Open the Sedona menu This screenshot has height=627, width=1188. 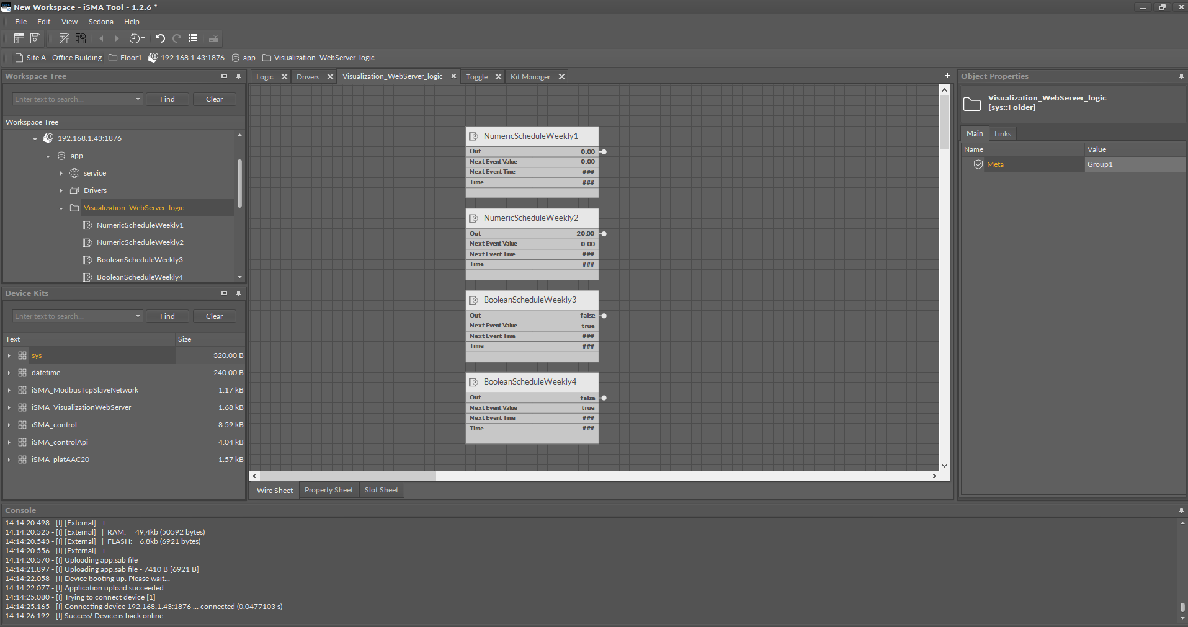pyautogui.click(x=100, y=22)
